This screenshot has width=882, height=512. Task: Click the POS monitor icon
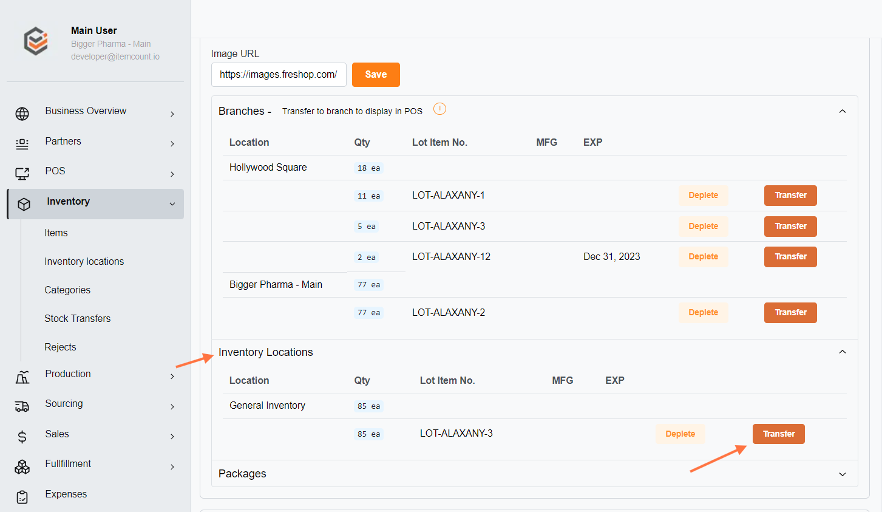pyautogui.click(x=22, y=174)
